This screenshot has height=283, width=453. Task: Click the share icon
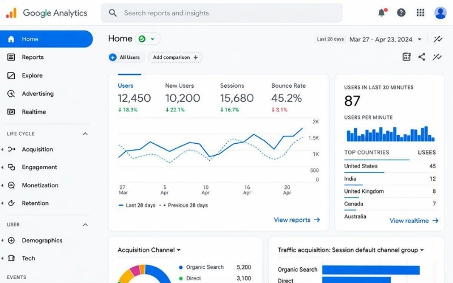tap(421, 57)
